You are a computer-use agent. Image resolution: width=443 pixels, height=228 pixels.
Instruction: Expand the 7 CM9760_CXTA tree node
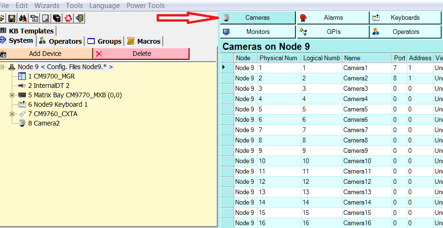tap(12, 114)
